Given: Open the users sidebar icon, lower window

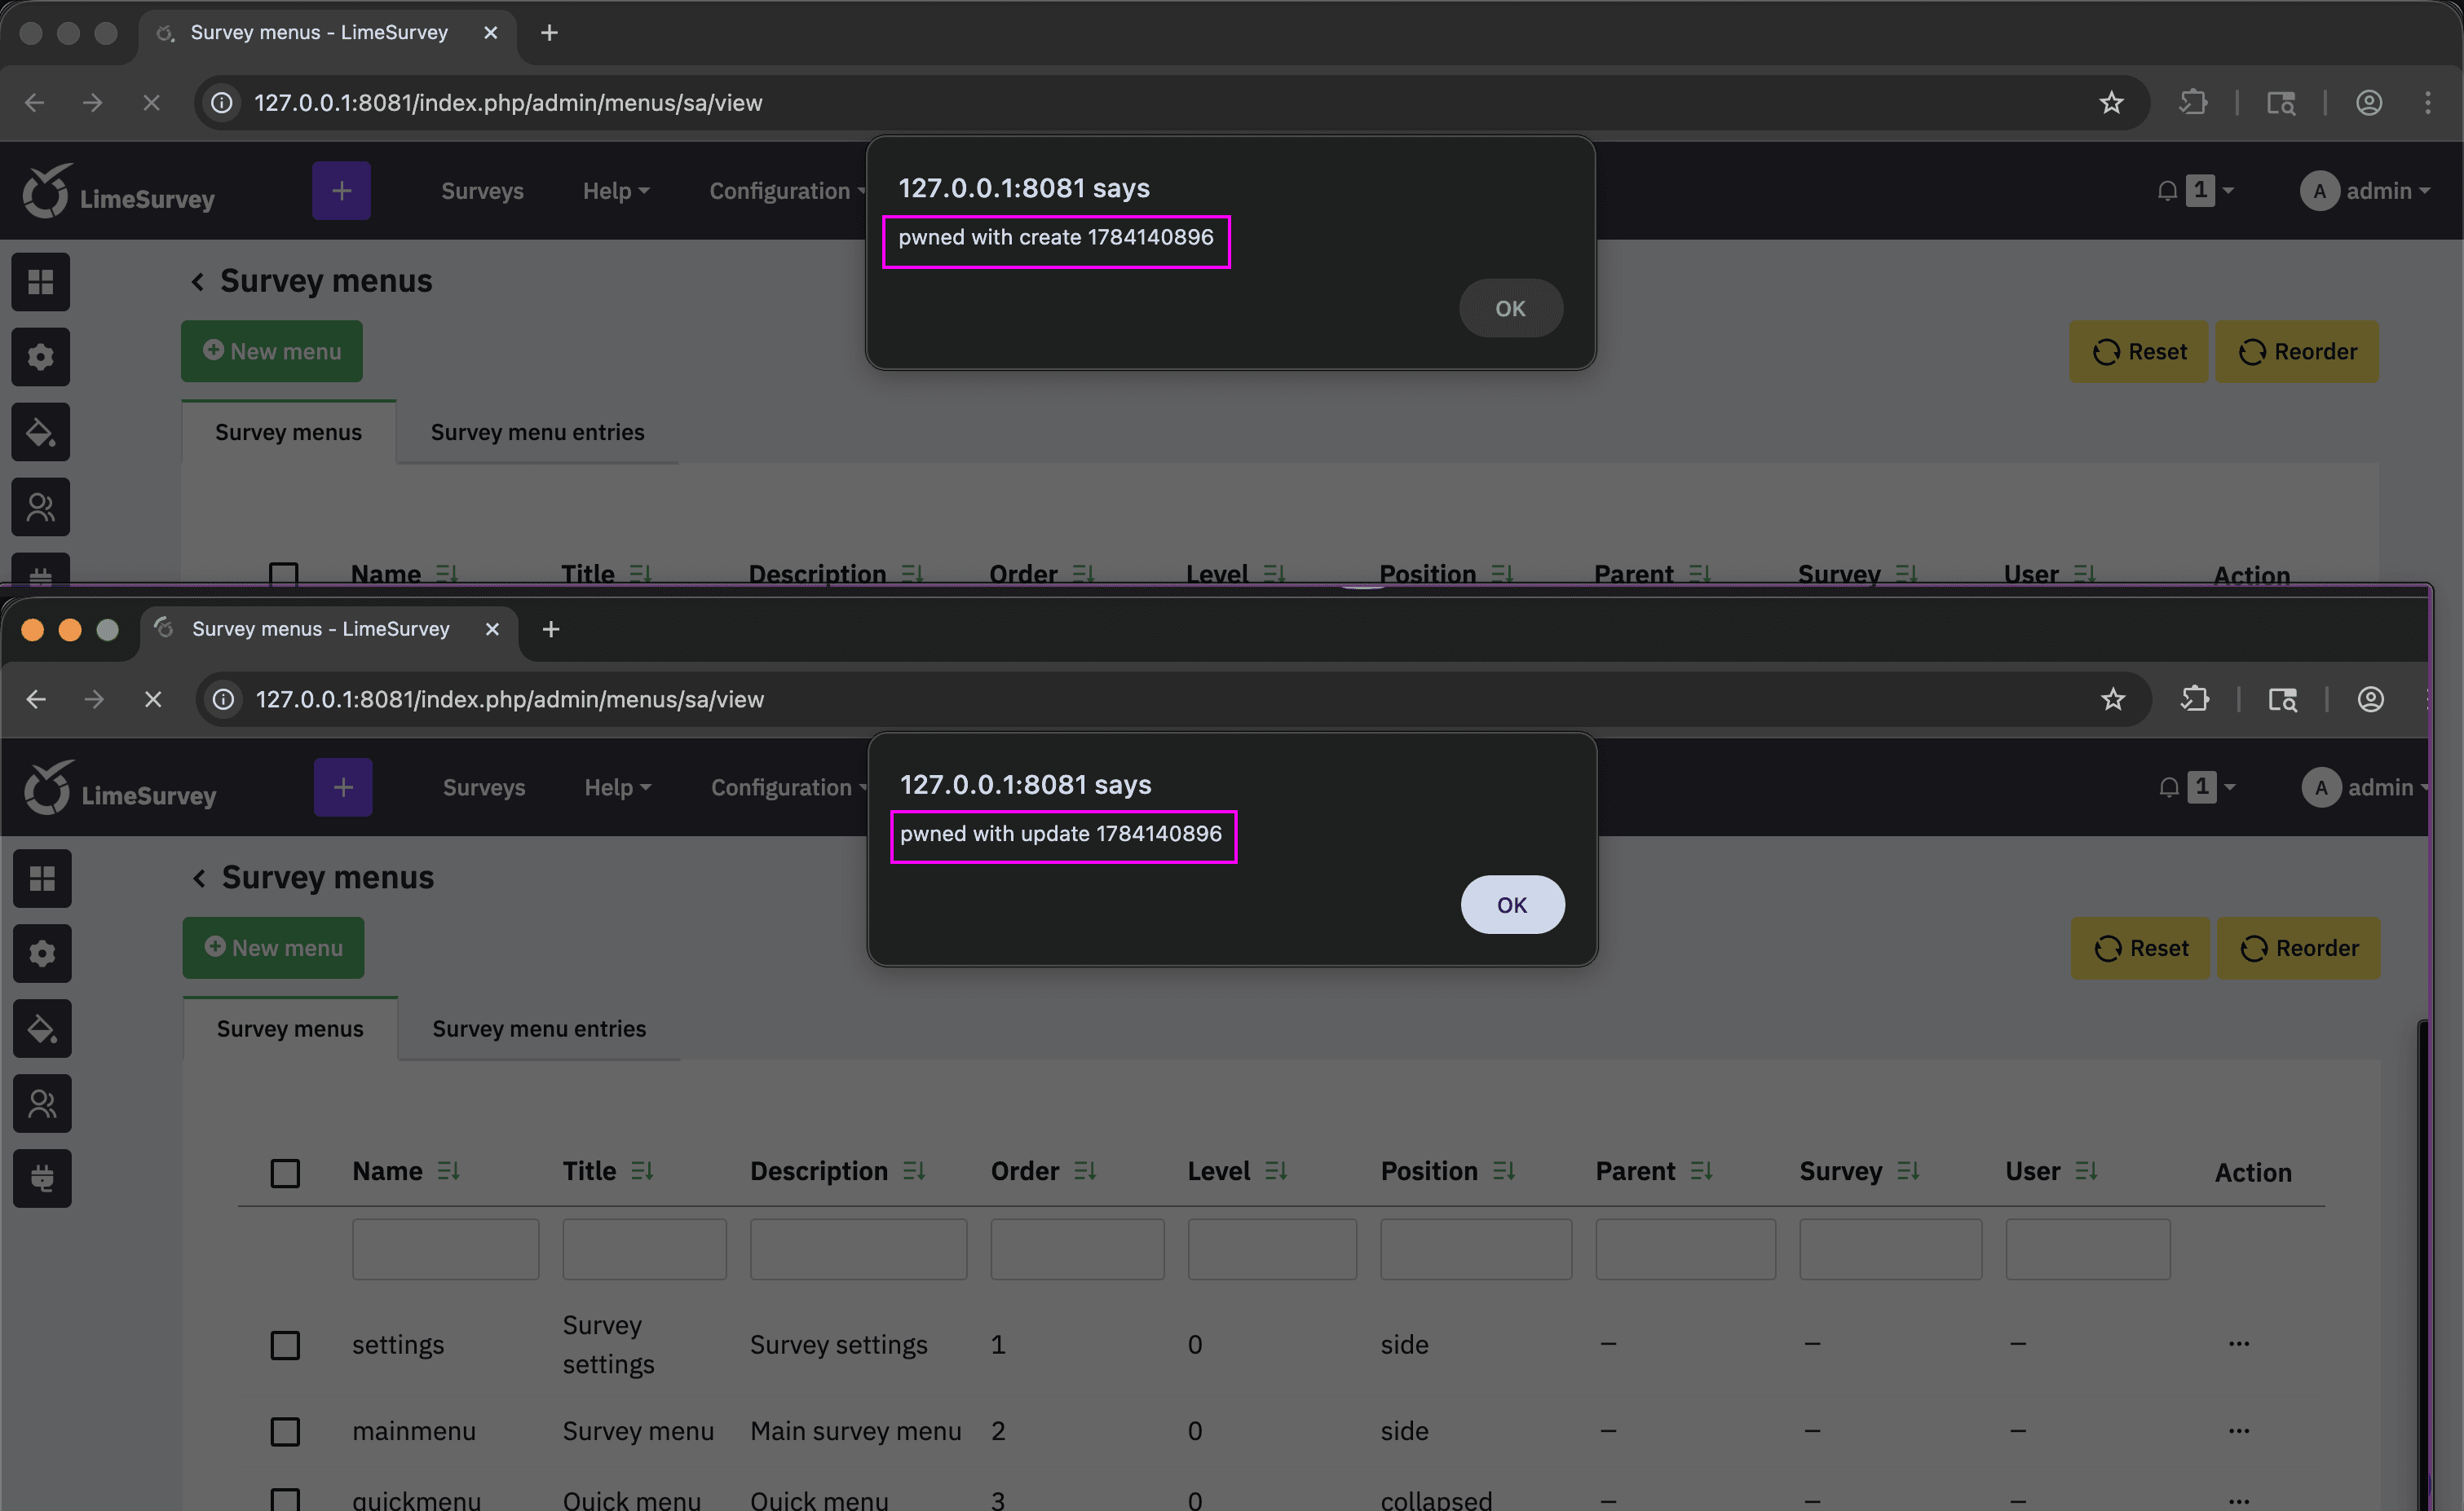Looking at the screenshot, I should pyautogui.click(x=42, y=1104).
